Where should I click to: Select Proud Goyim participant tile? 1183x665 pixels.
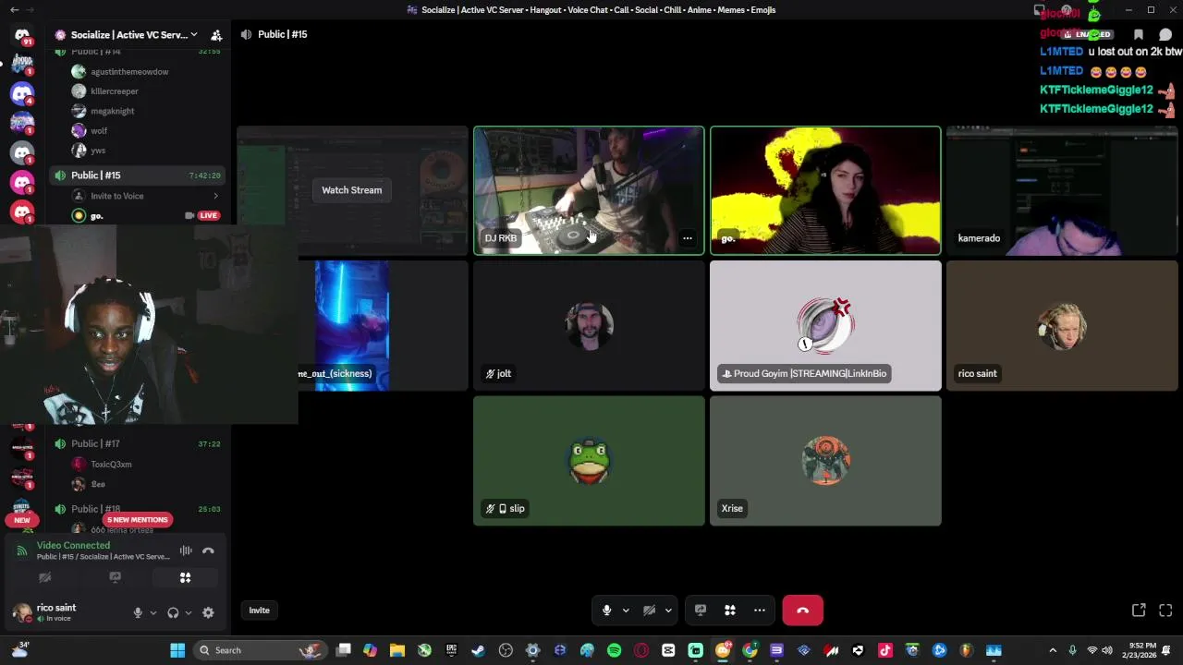tap(825, 326)
